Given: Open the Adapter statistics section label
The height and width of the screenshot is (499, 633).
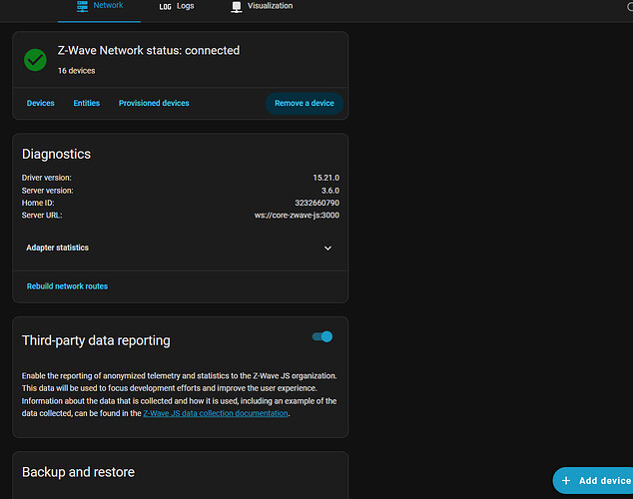Looking at the screenshot, I should (x=57, y=248).
